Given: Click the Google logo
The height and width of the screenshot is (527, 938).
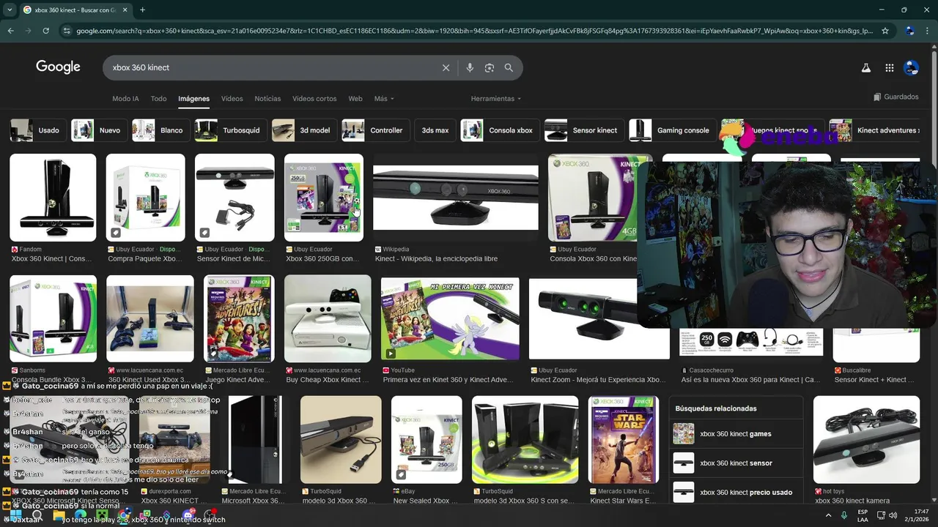Looking at the screenshot, I should pyautogui.click(x=58, y=67).
